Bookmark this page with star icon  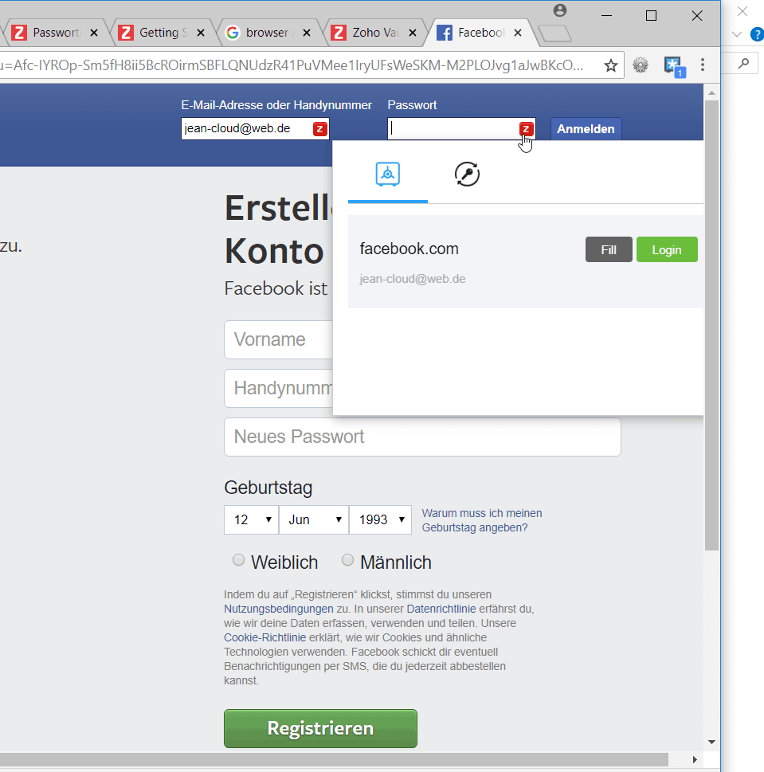click(x=611, y=65)
